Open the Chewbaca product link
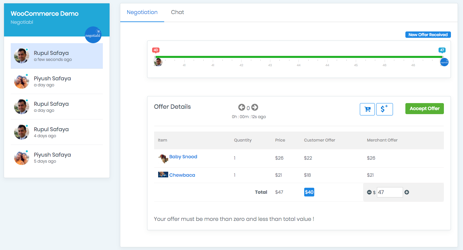The height and width of the screenshot is (250, 463). pyautogui.click(x=182, y=175)
